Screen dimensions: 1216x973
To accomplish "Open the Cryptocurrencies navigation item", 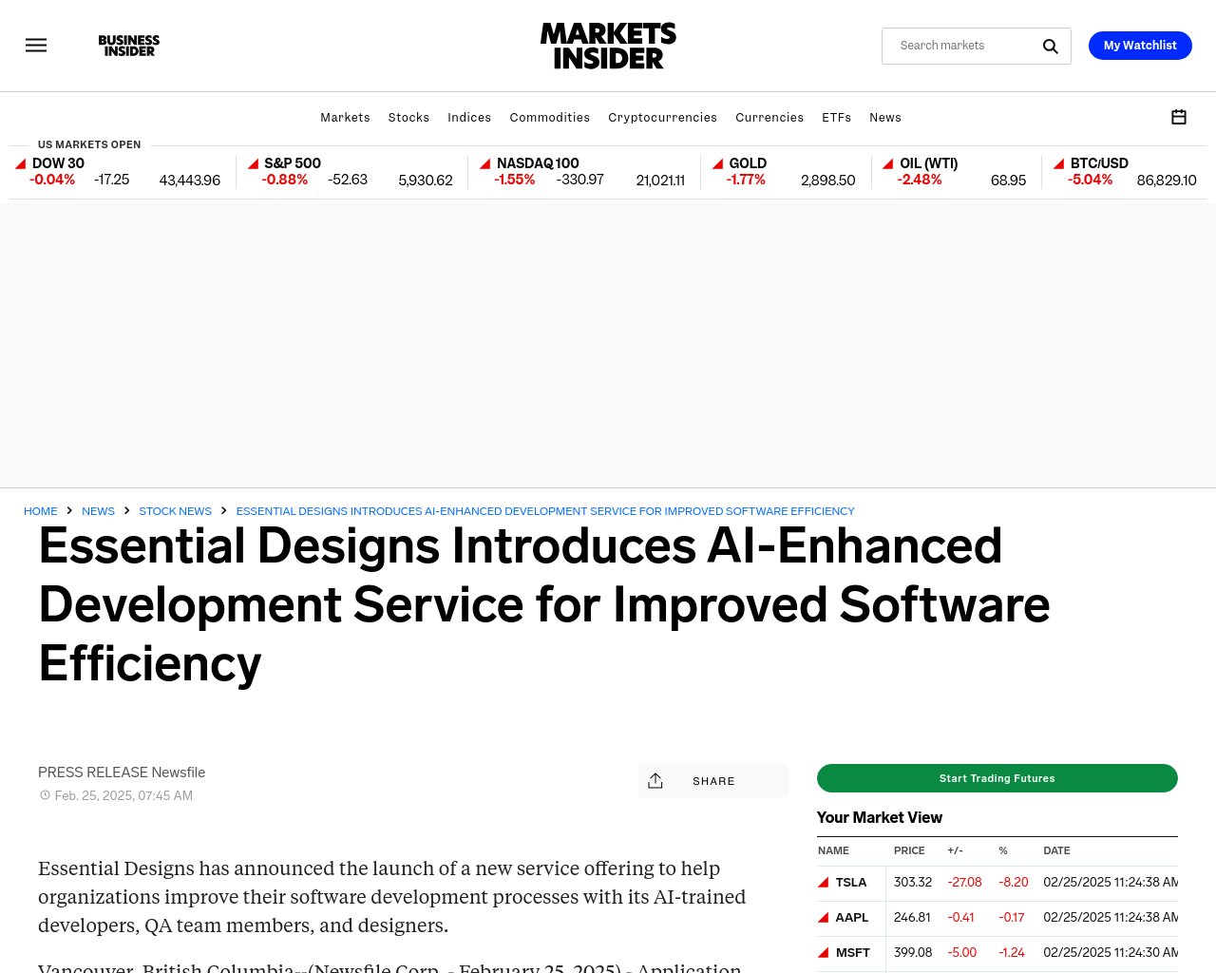I will 662,118.
